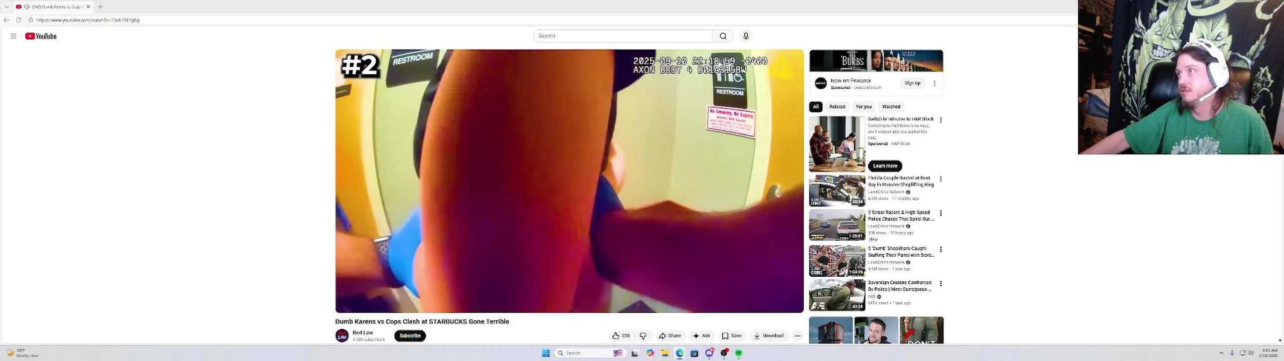Open more actions ellipsis below video

pos(797,336)
